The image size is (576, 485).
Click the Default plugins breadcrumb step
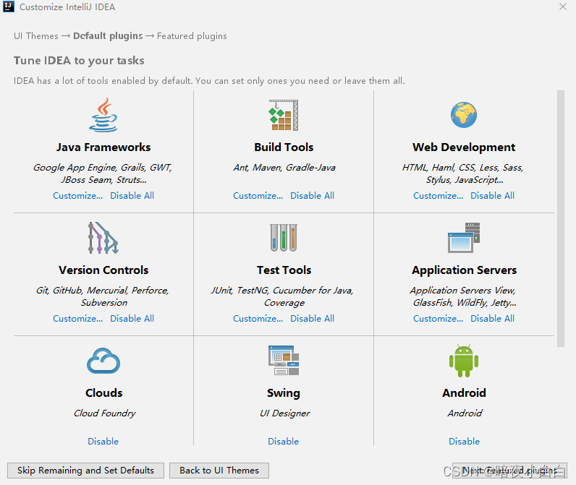click(108, 36)
